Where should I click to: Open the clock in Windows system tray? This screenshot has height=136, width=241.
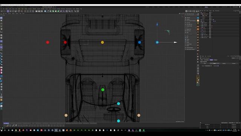(x=235, y=130)
